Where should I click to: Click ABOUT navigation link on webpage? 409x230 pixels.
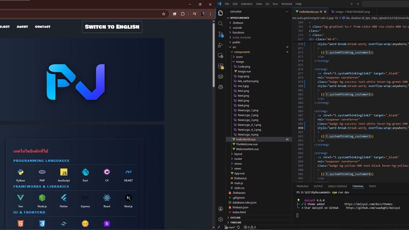[22, 26]
